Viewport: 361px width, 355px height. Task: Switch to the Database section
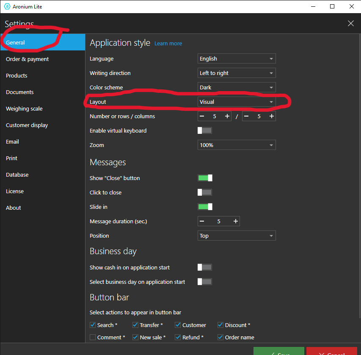[17, 175]
